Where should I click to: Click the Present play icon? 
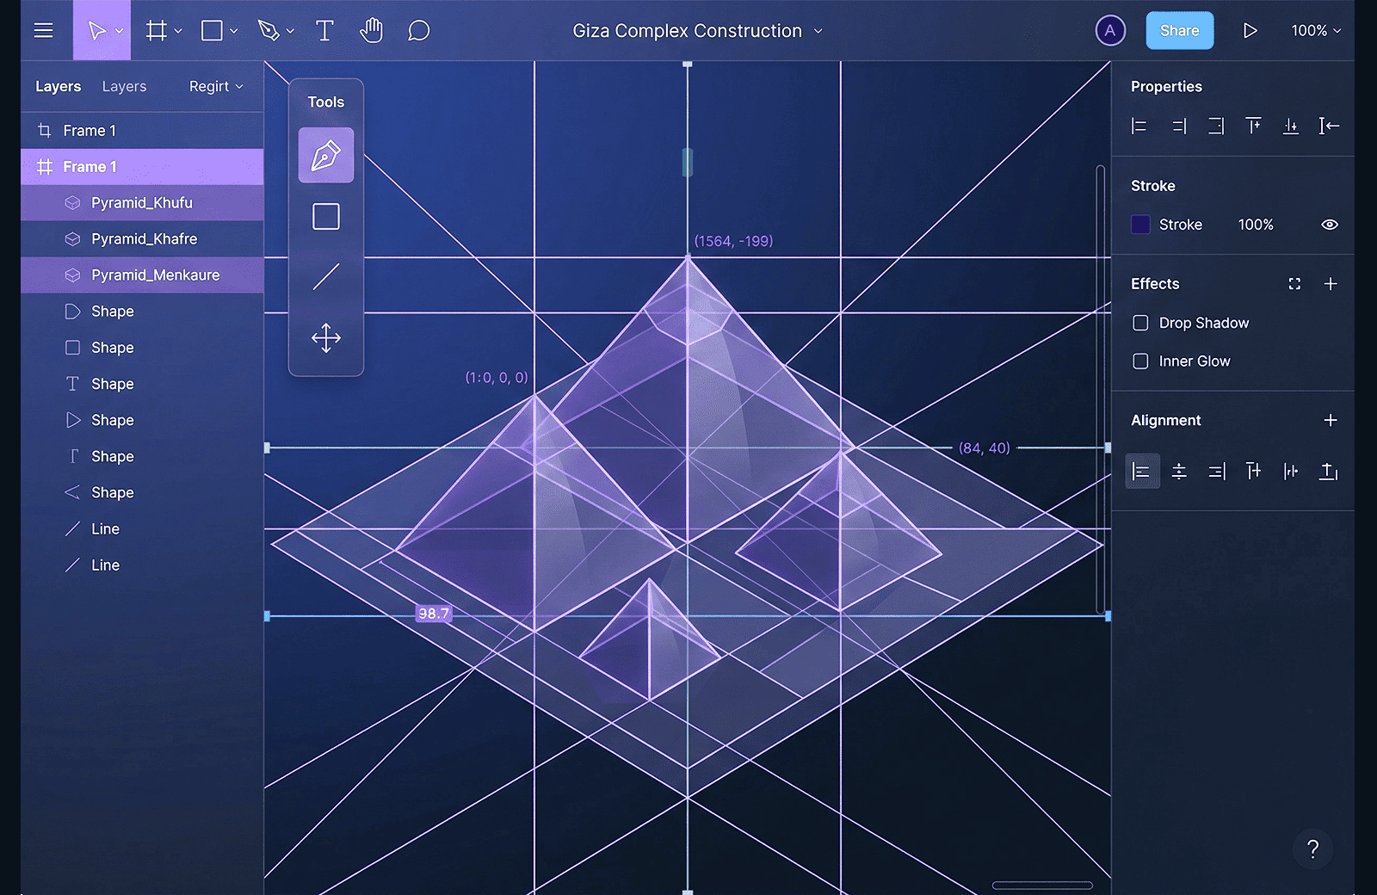1250,31
